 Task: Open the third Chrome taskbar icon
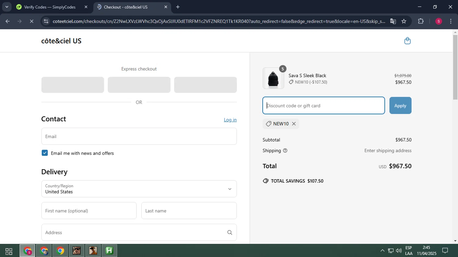[60, 251]
